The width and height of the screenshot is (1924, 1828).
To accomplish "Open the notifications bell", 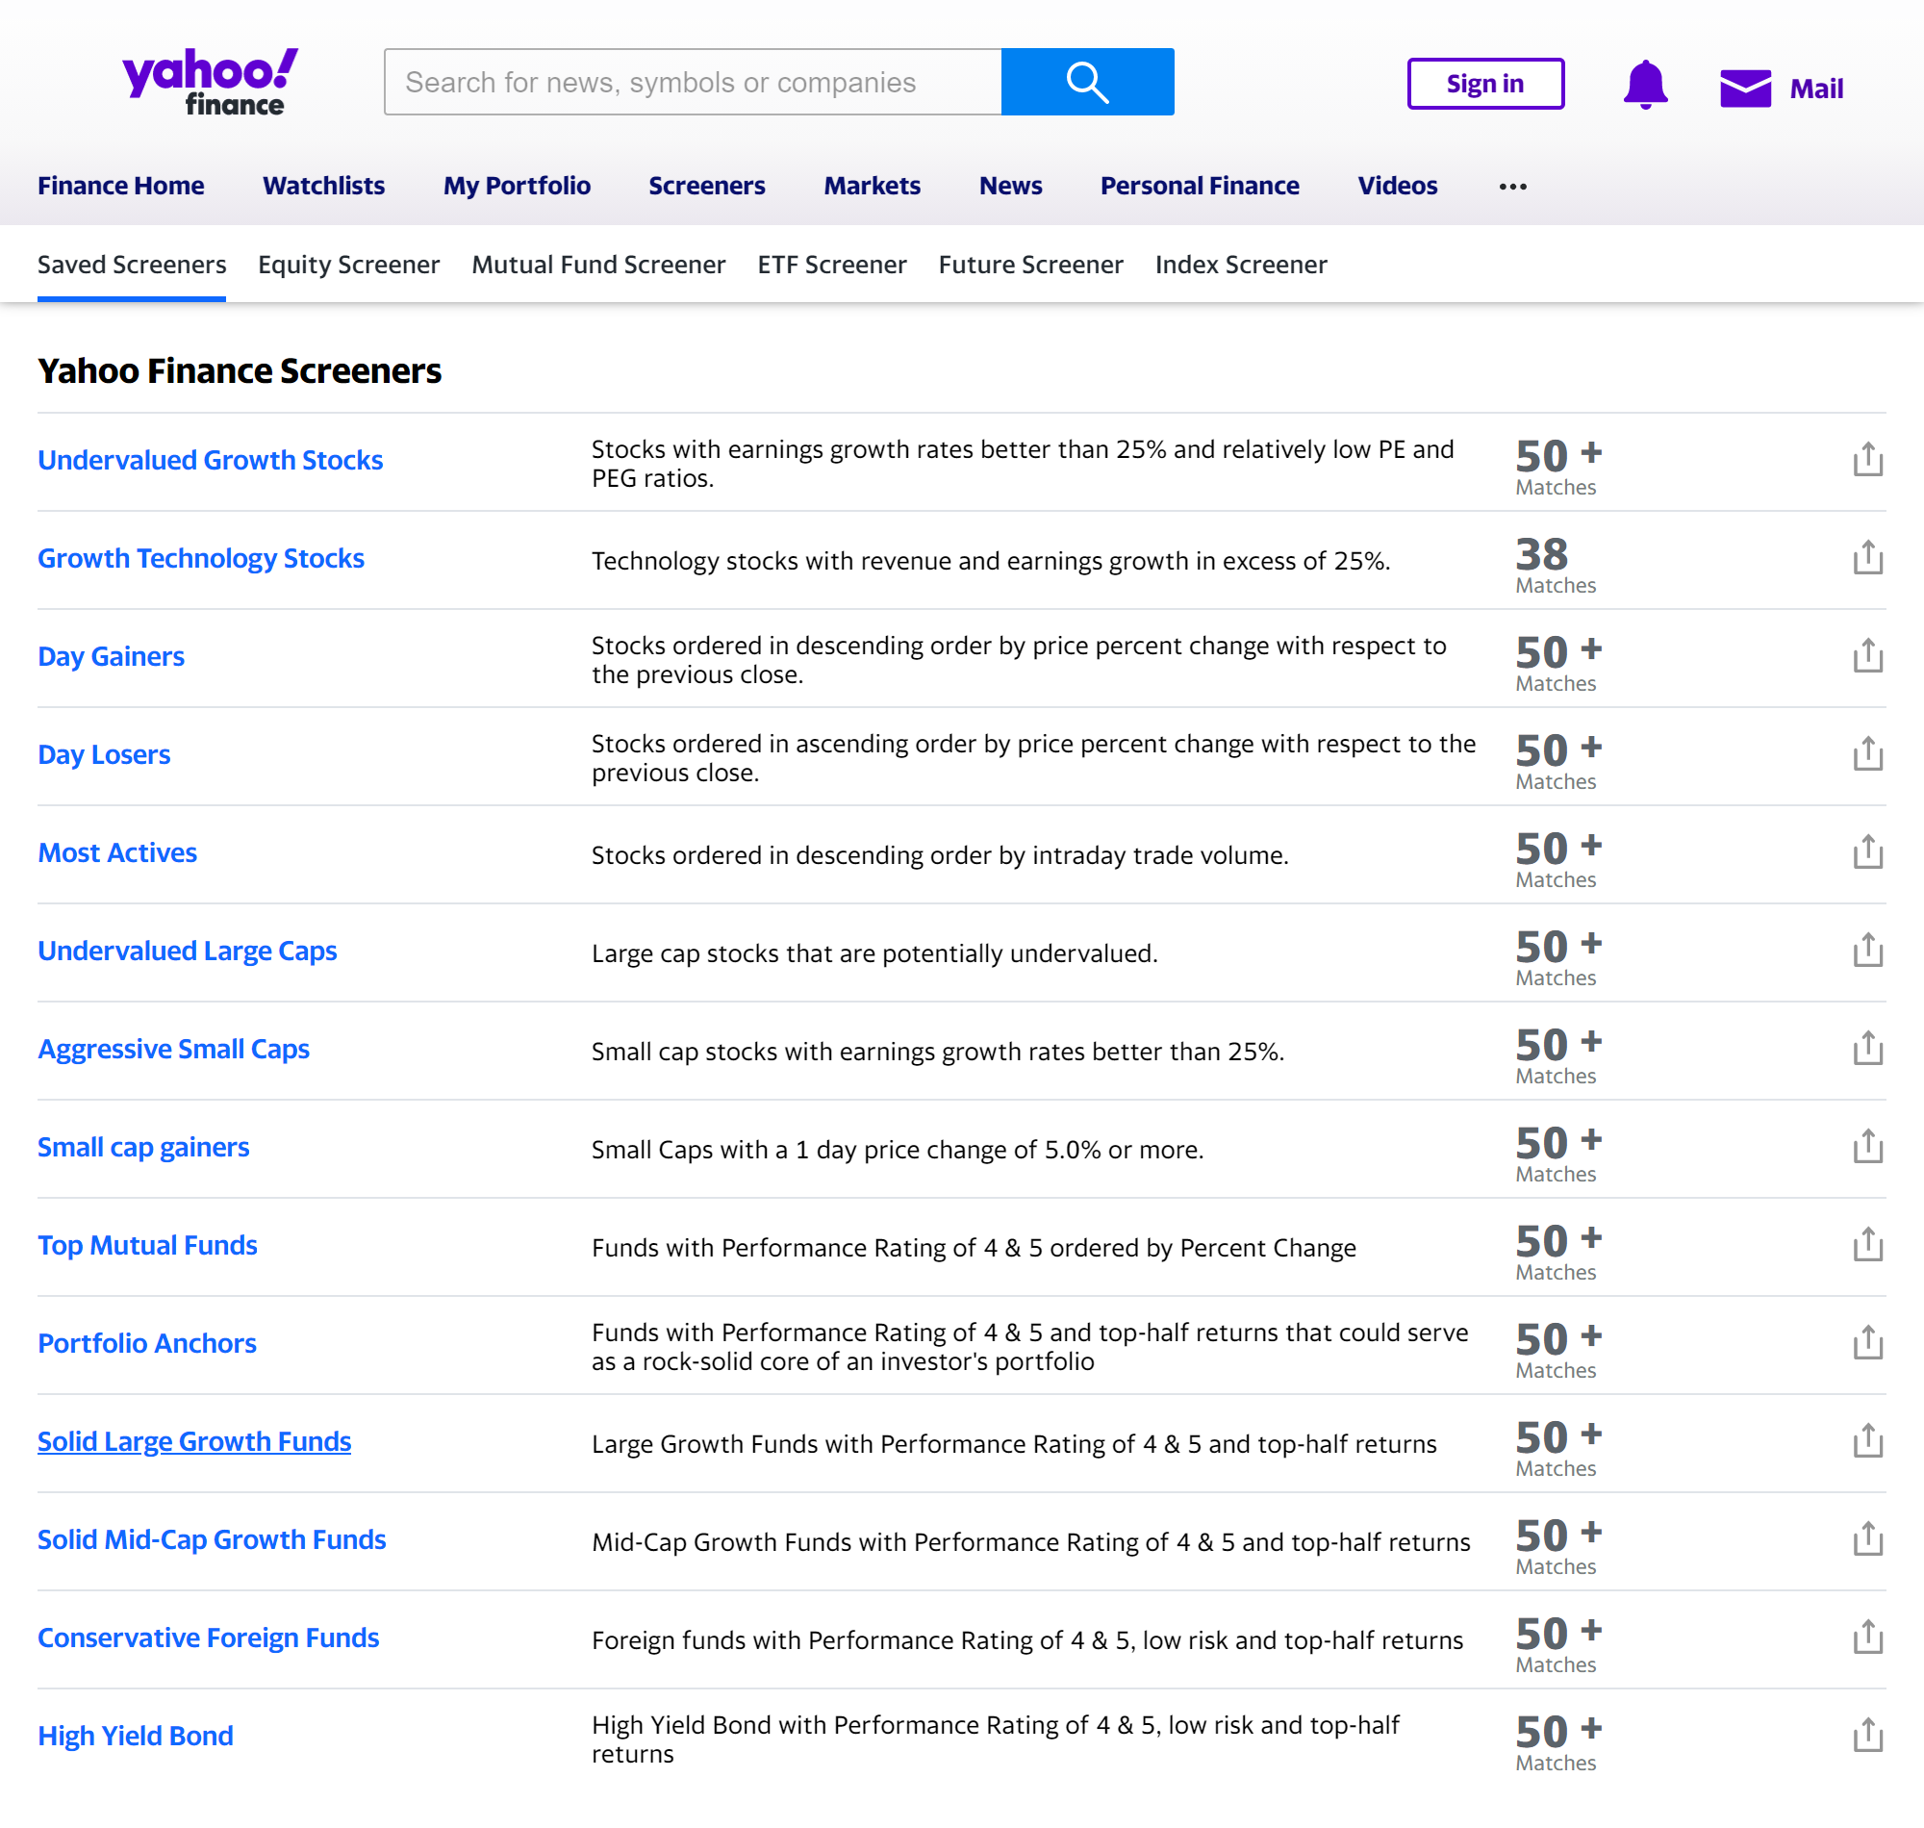I will (1644, 85).
